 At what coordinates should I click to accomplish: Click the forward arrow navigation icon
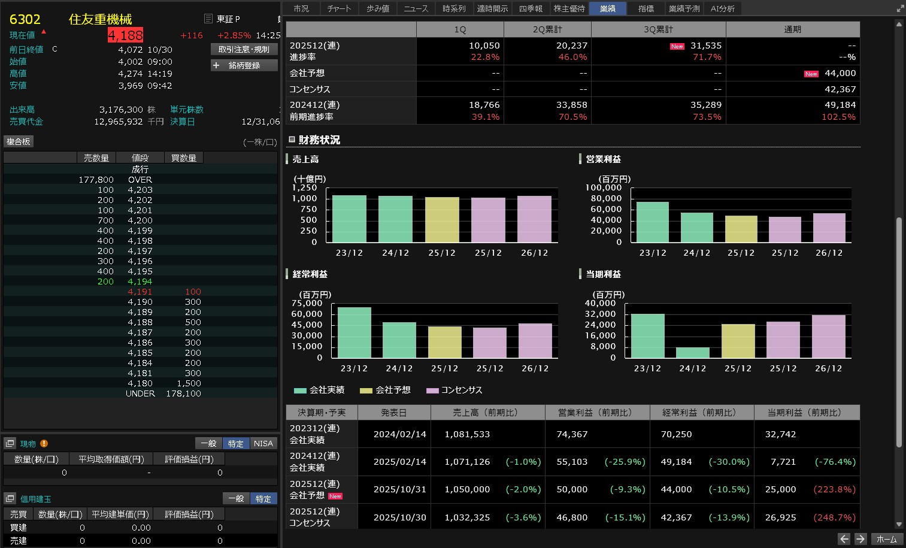pos(860,539)
